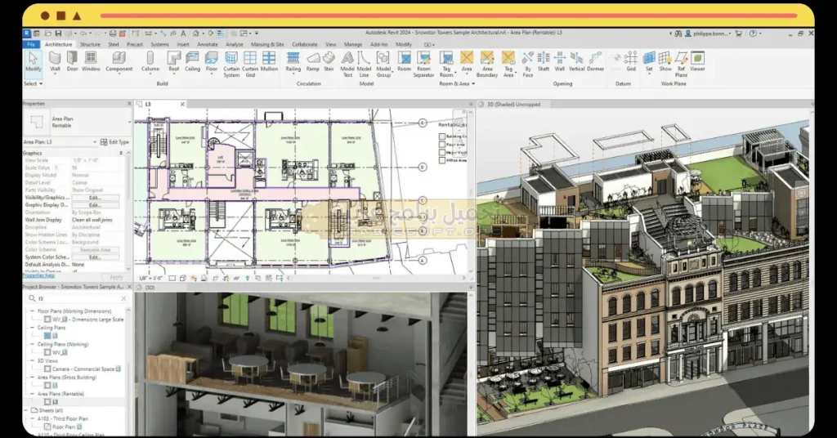This screenshot has height=438, width=837.
Task: Select the Mullion tool
Action: (269, 62)
